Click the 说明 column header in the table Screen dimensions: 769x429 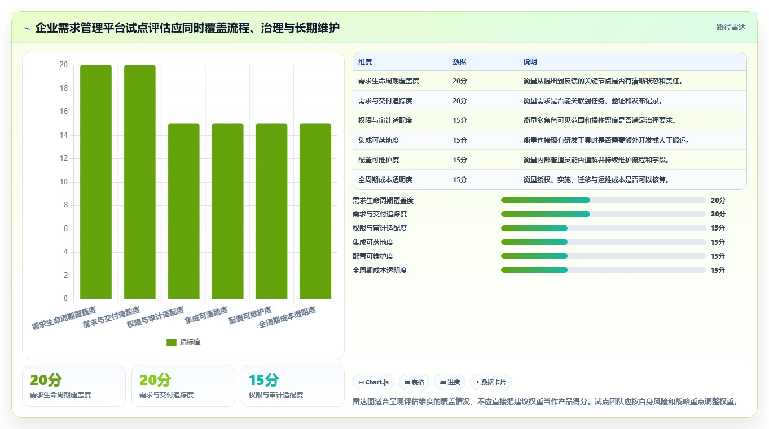(x=530, y=62)
